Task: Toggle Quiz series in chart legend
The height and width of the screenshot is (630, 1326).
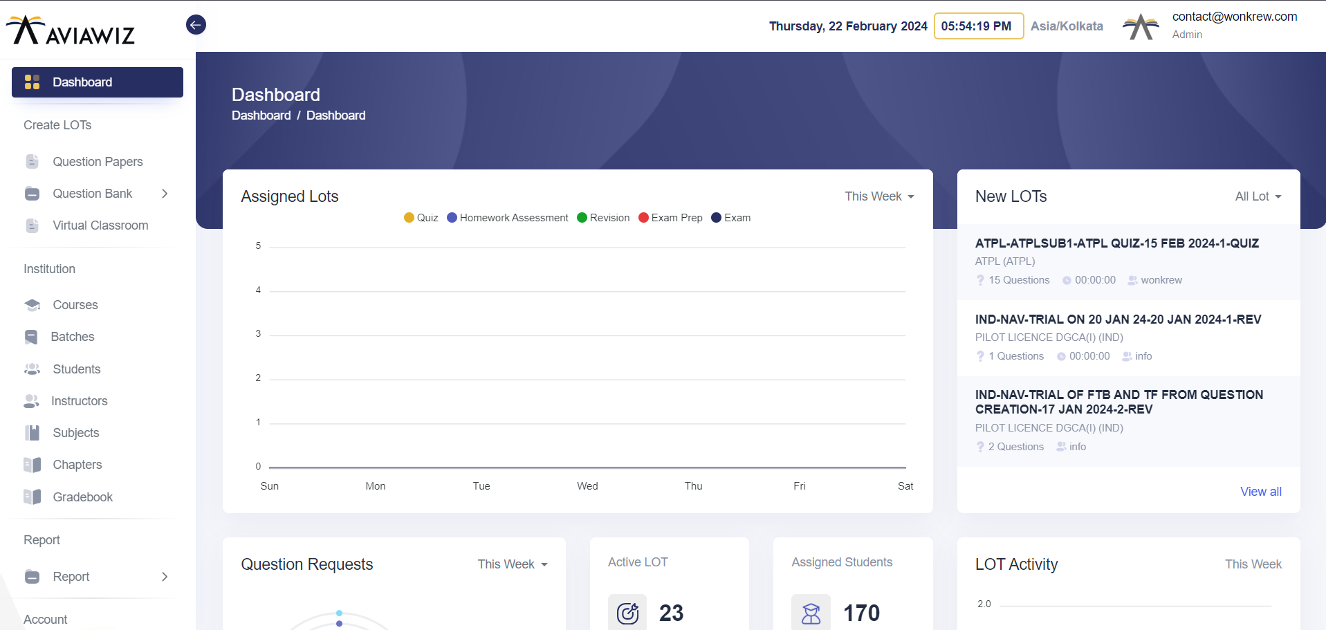Action: pyautogui.click(x=421, y=218)
